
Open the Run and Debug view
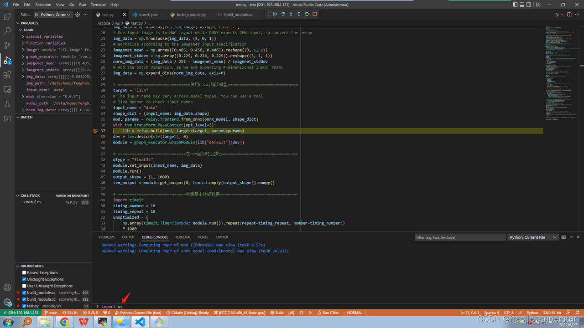click(x=7, y=60)
